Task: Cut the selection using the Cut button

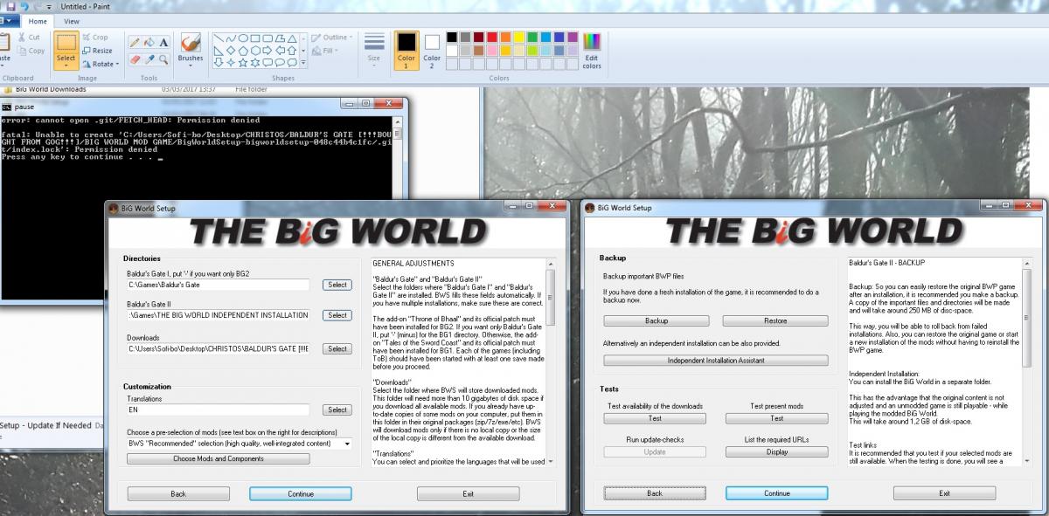Action: (x=28, y=38)
